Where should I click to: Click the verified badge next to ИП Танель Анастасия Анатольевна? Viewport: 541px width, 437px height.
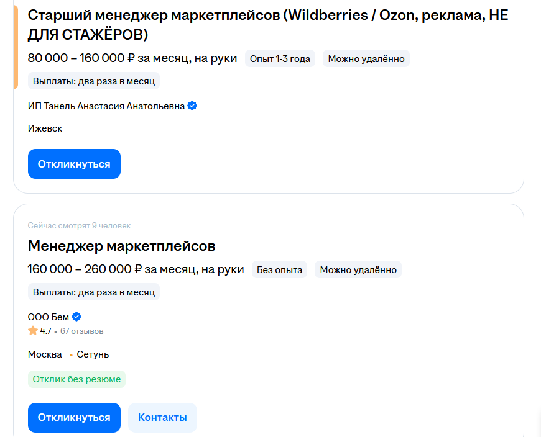tap(192, 106)
